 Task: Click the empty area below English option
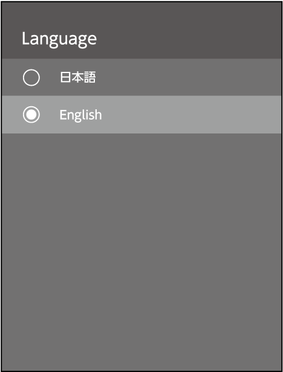coord(141,251)
